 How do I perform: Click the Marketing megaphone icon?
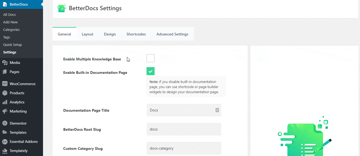click(x=5, y=111)
